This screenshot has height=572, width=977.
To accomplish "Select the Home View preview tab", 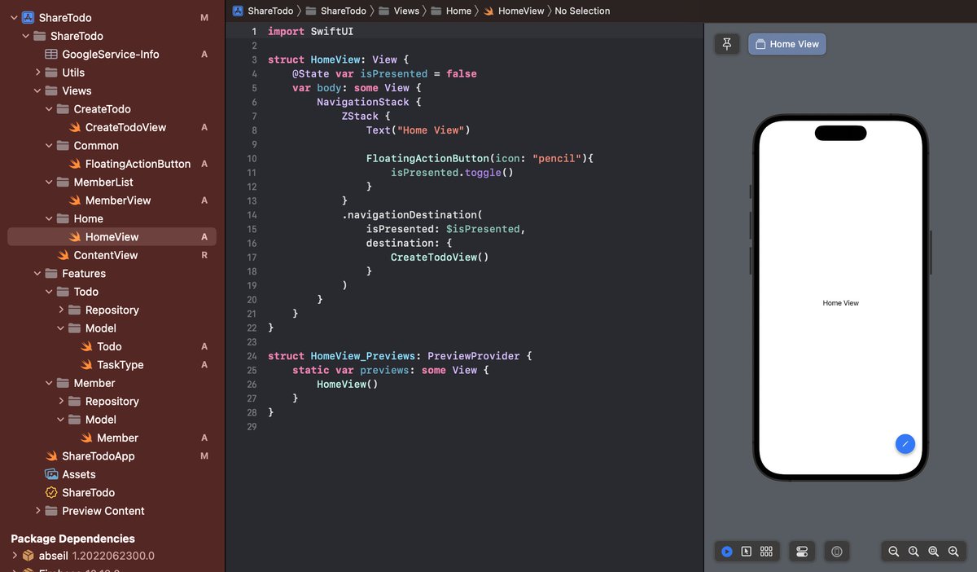I will tap(786, 44).
